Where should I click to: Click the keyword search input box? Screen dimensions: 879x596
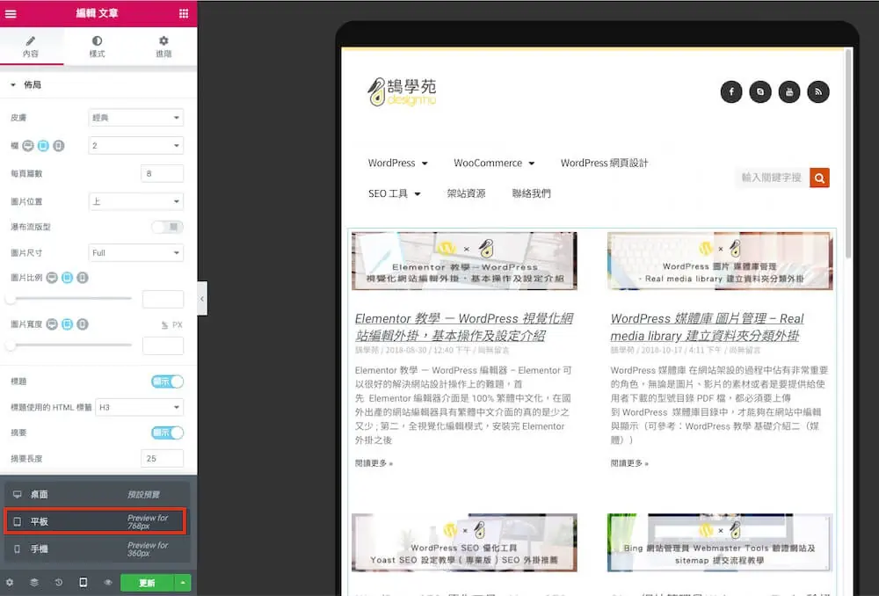pyautogui.click(x=773, y=178)
